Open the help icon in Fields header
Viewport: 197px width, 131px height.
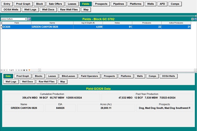[x=195, y=19]
